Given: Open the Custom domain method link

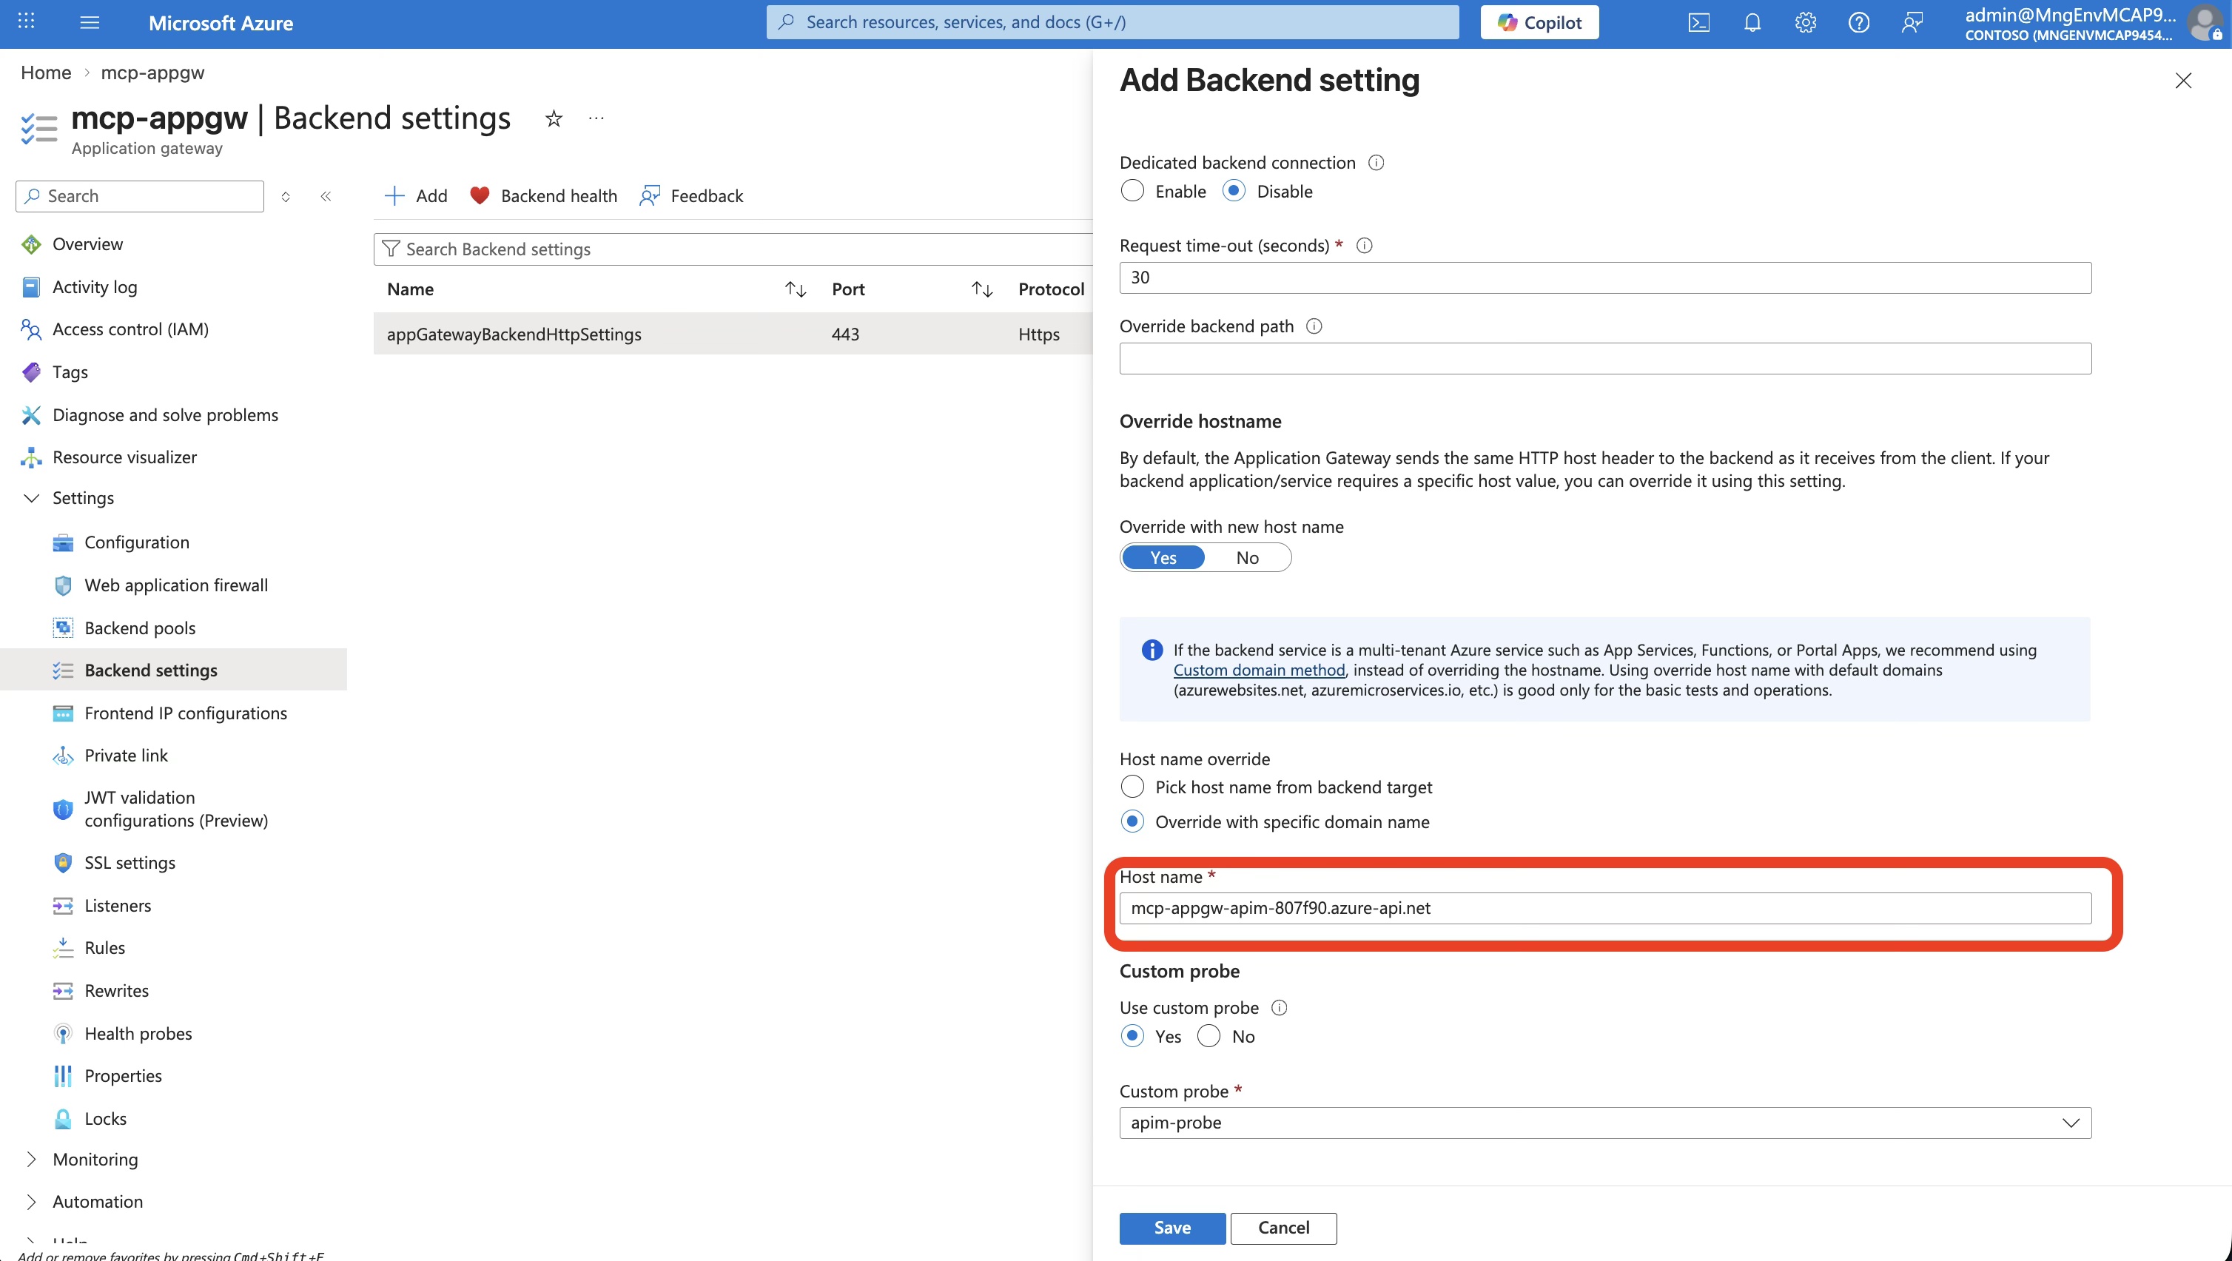Looking at the screenshot, I should [x=1259, y=669].
